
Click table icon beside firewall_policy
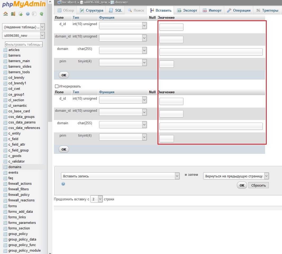click(x=5, y=195)
